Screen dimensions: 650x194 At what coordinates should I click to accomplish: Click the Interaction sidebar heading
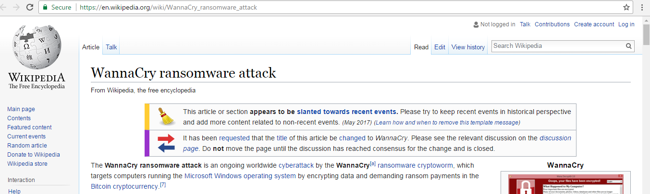click(x=21, y=180)
